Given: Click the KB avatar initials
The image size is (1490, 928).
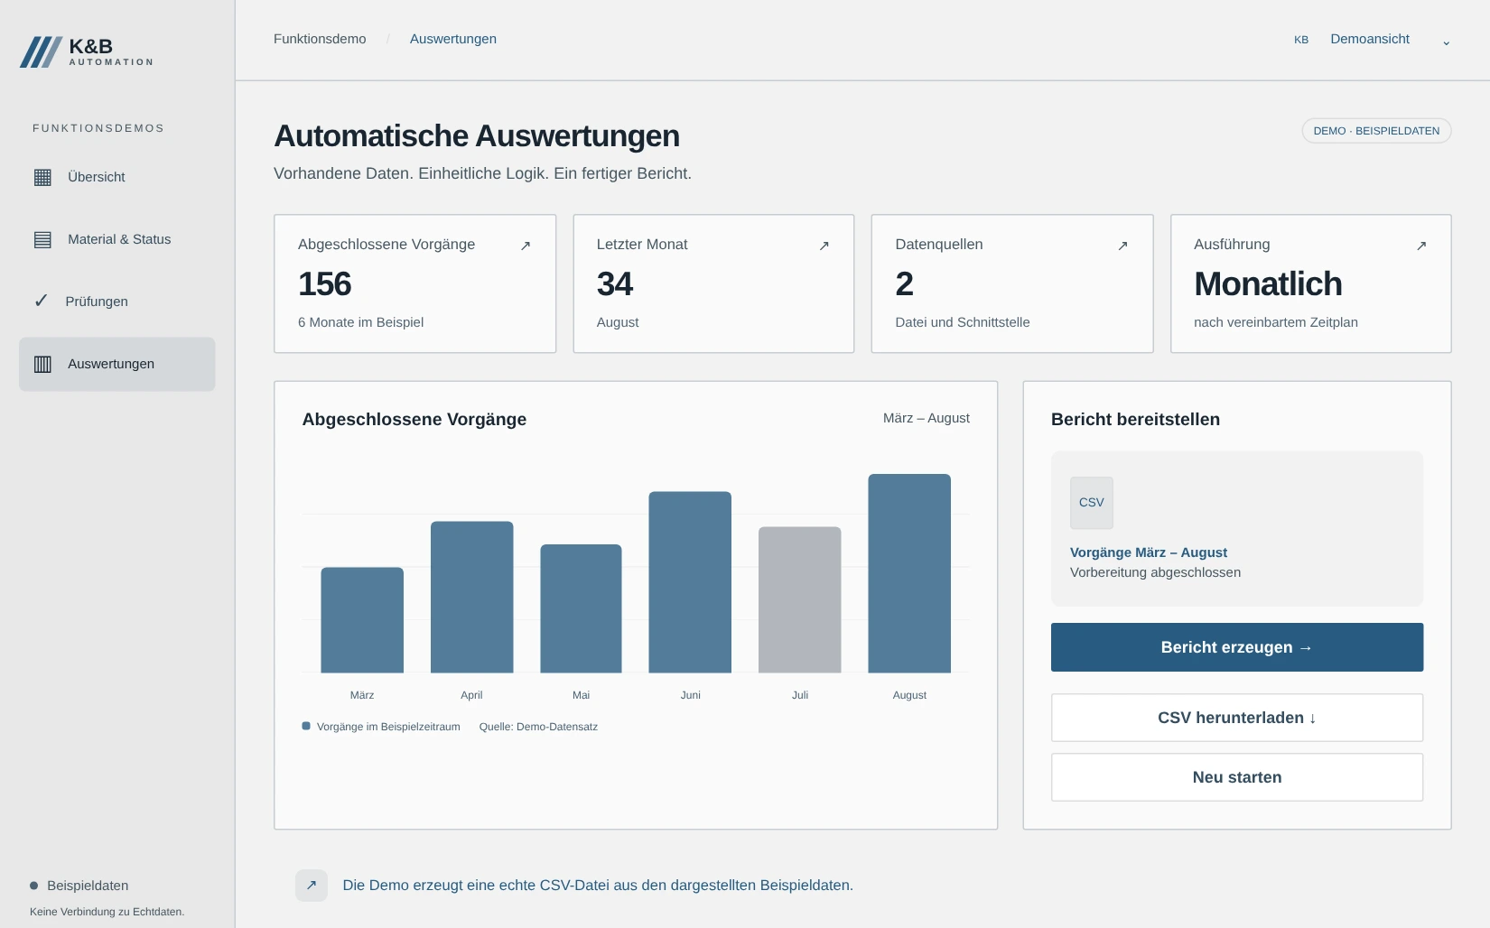Looking at the screenshot, I should click(x=1301, y=40).
